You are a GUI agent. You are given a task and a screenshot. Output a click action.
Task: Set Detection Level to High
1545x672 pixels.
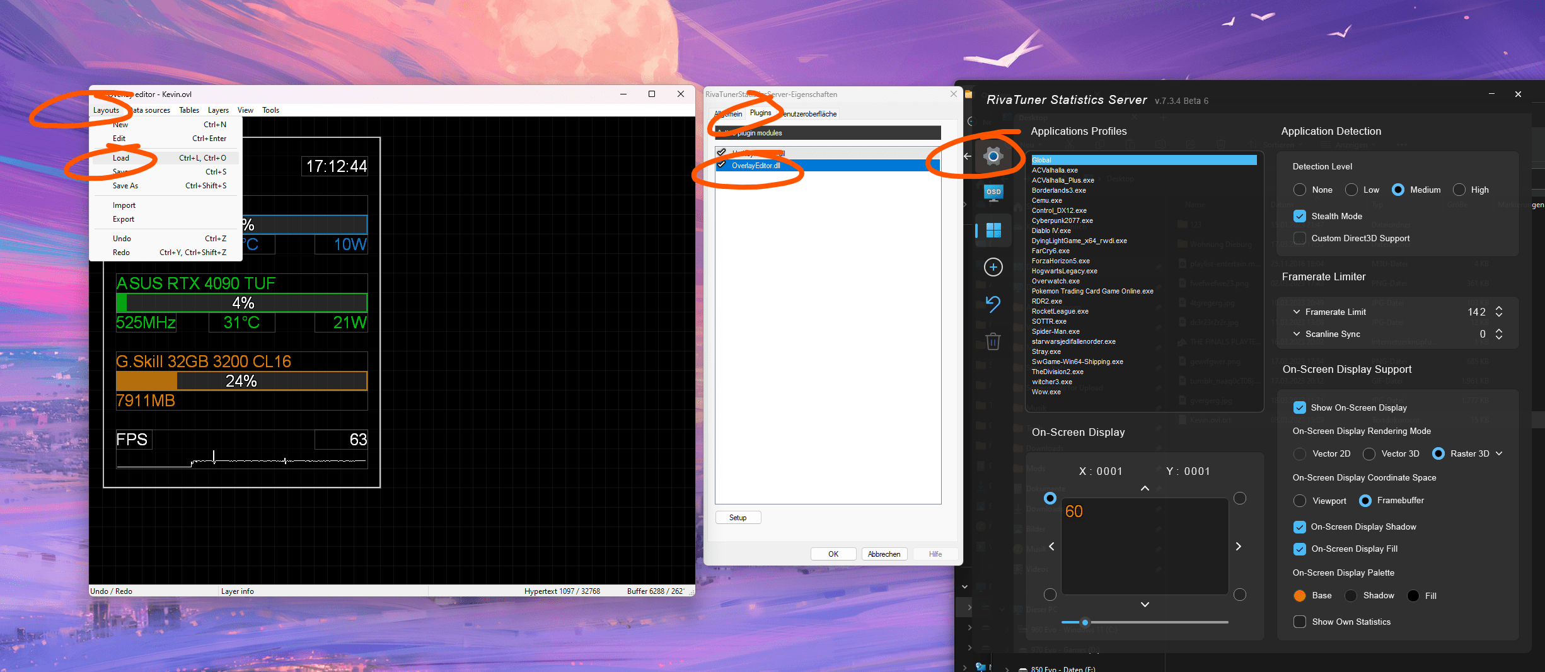(1459, 190)
